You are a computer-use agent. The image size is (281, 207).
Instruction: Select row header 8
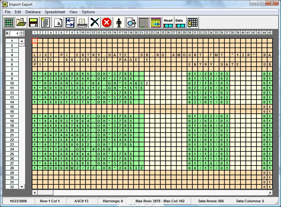12,74
